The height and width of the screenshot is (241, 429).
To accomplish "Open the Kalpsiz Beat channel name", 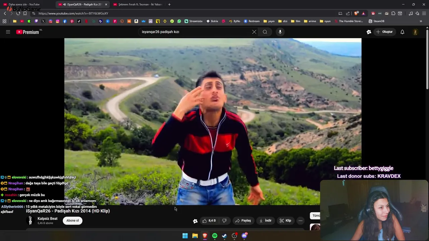I will tap(47, 219).
